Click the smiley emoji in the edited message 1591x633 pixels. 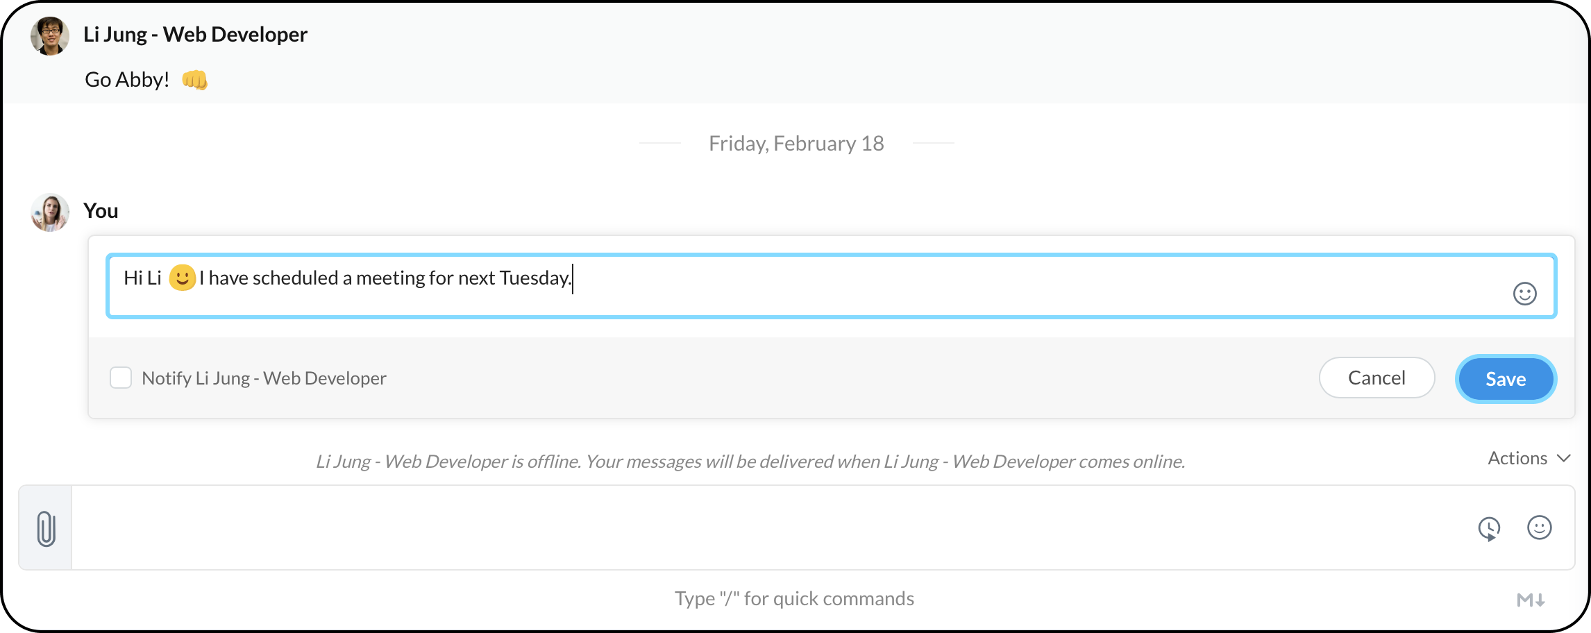[x=182, y=278]
